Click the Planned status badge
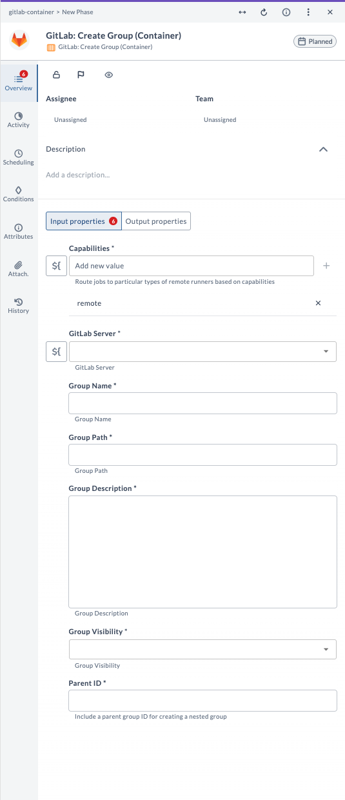This screenshot has width=345, height=800. 315,41
